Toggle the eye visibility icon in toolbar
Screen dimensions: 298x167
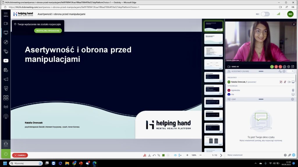coord(175,155)
